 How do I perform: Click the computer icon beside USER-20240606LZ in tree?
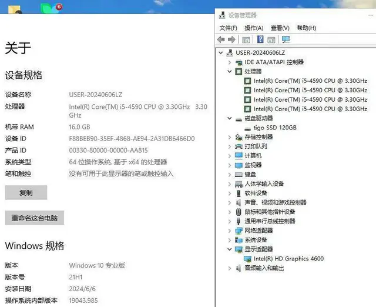230,52
